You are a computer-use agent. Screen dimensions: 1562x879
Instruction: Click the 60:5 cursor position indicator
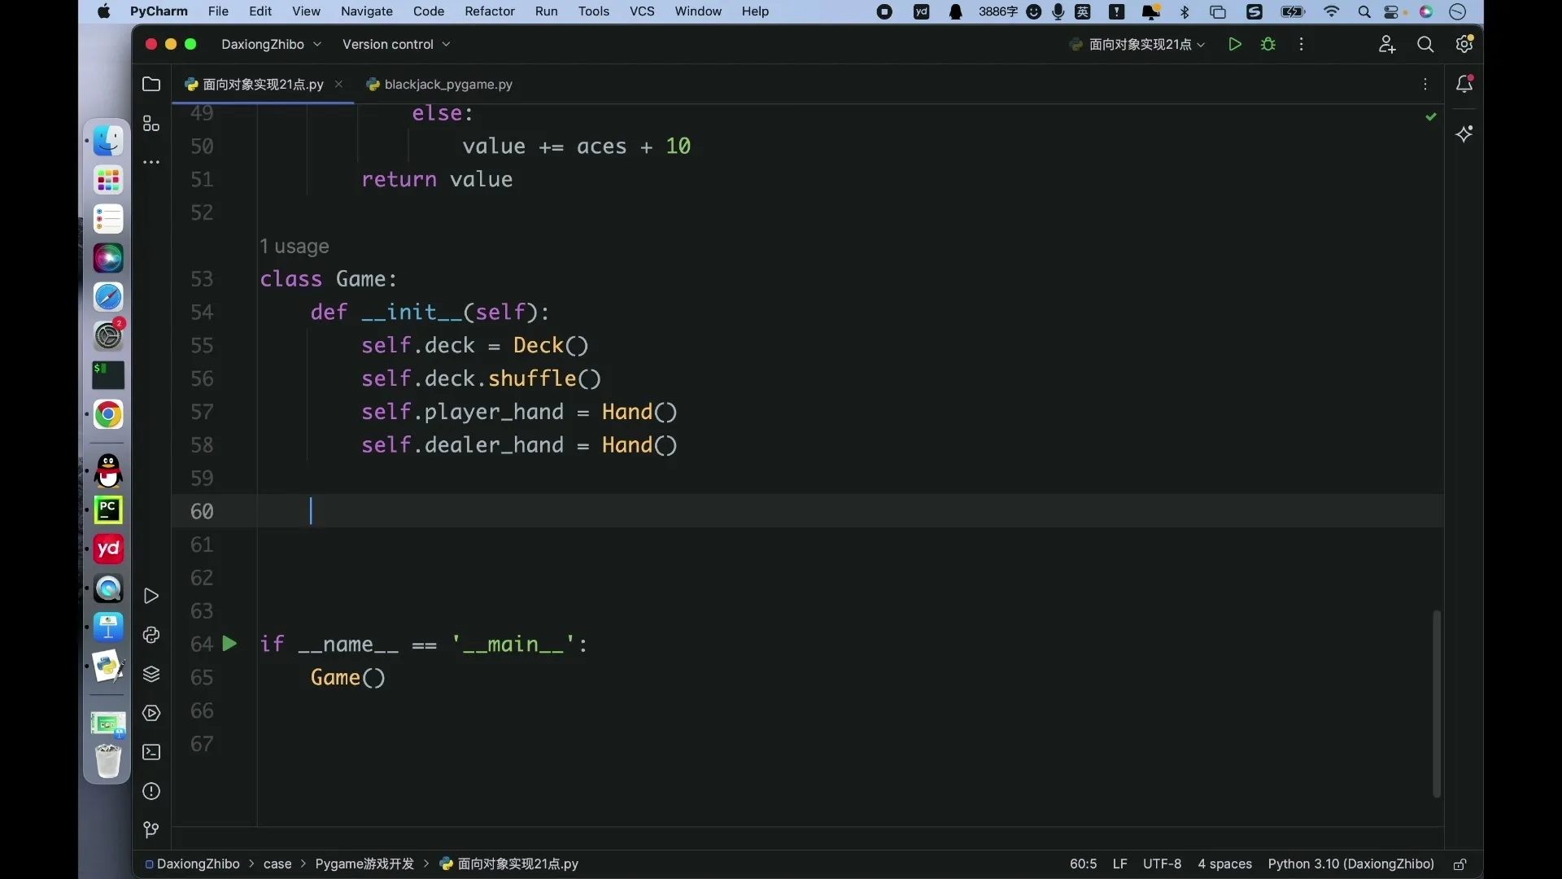pos(1083,864)
